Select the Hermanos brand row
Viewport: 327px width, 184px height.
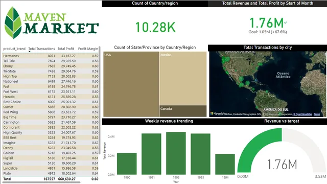pos(51,56)
